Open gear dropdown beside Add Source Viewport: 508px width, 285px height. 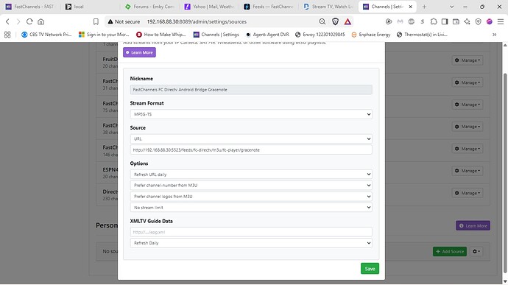coord(476,251)
